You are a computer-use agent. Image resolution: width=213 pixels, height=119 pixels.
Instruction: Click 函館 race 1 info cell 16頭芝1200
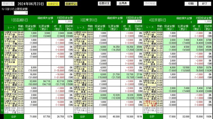[11, 35]
